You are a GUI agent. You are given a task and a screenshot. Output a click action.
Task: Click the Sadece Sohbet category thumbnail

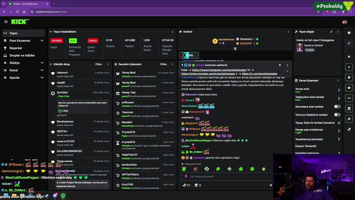pos(300,47)
